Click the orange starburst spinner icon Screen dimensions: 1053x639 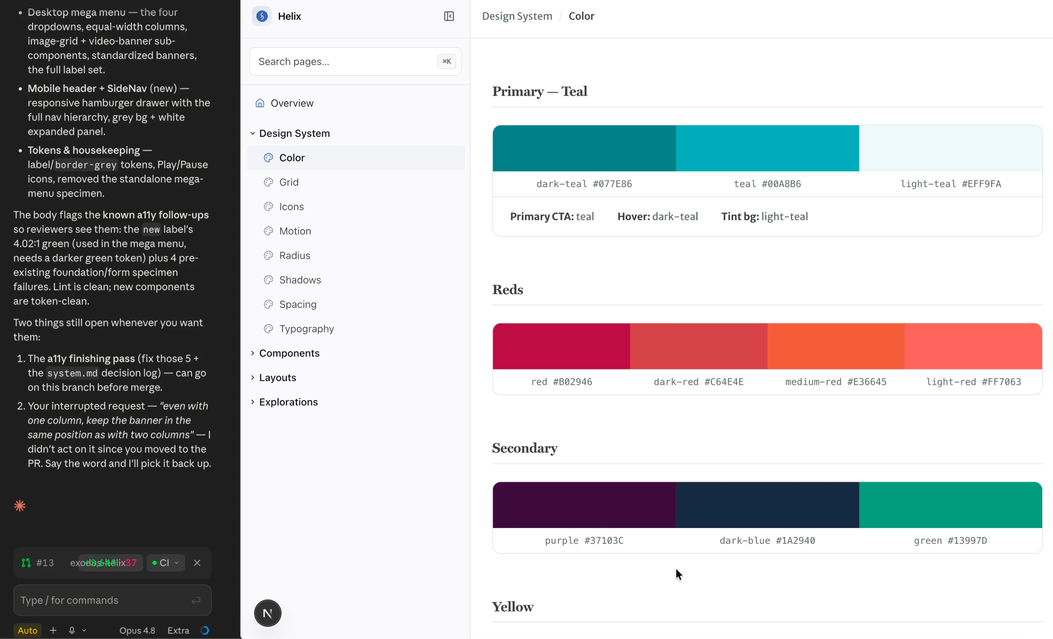(19, 505)
